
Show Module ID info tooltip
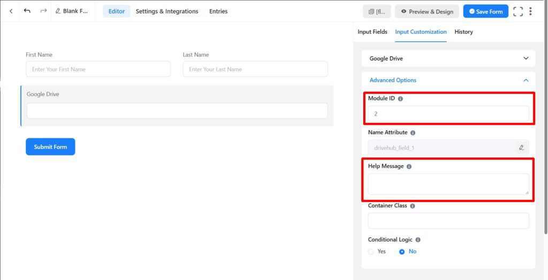pos(400,99)
